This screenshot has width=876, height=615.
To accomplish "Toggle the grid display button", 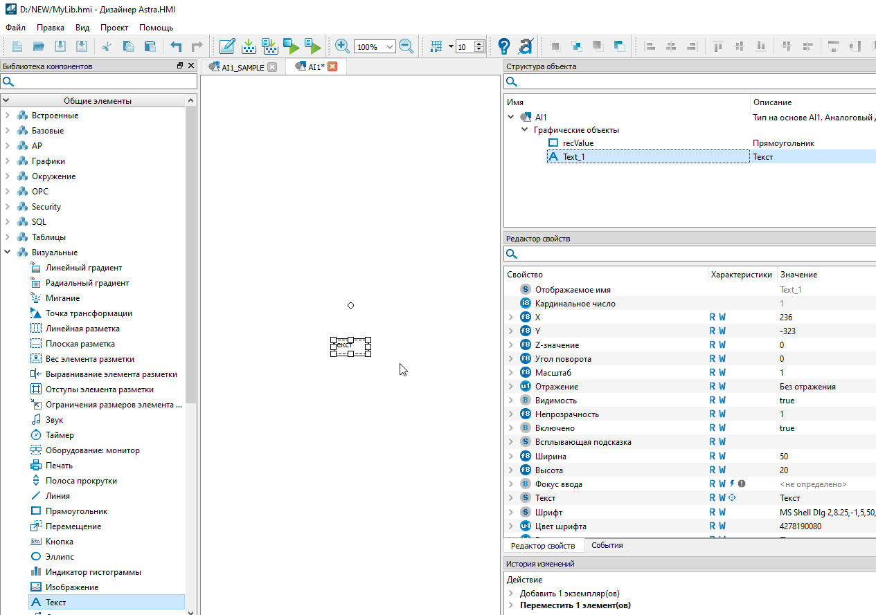I will tap(436, 46).
